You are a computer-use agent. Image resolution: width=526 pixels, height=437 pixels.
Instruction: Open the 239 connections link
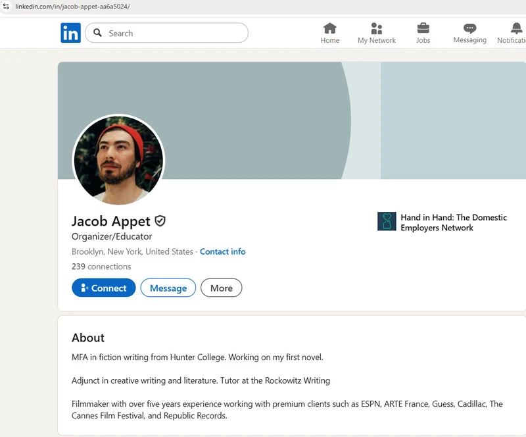101,267
